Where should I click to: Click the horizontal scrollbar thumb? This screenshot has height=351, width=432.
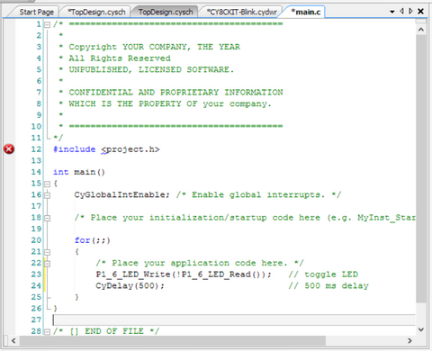pyautogui.click(x=173, y=340)
